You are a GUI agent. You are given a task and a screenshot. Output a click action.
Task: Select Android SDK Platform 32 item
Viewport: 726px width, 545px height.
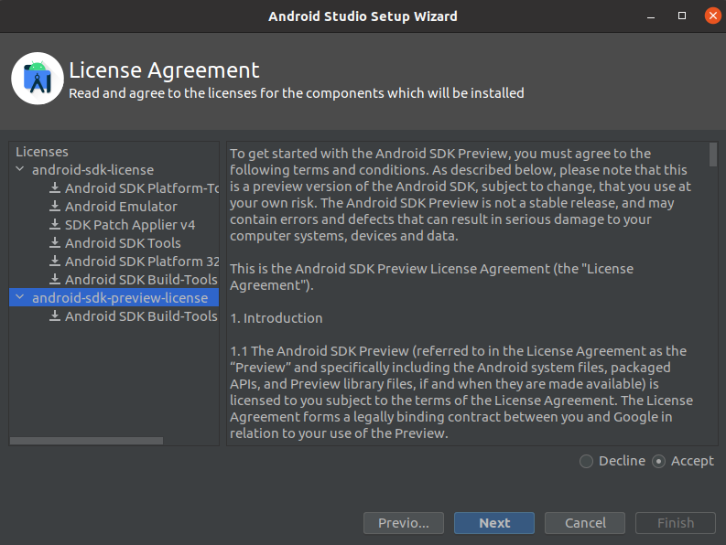(142, 261)
